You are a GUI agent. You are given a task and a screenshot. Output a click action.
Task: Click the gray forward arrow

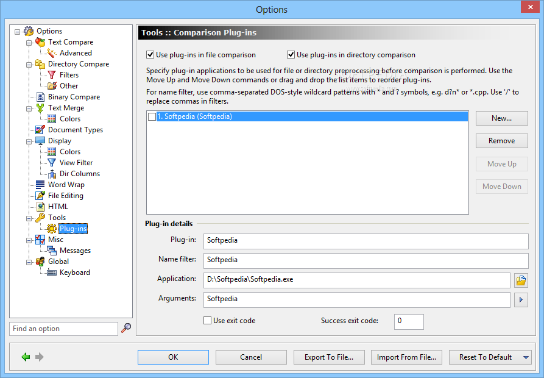click(x=40, y=357)
